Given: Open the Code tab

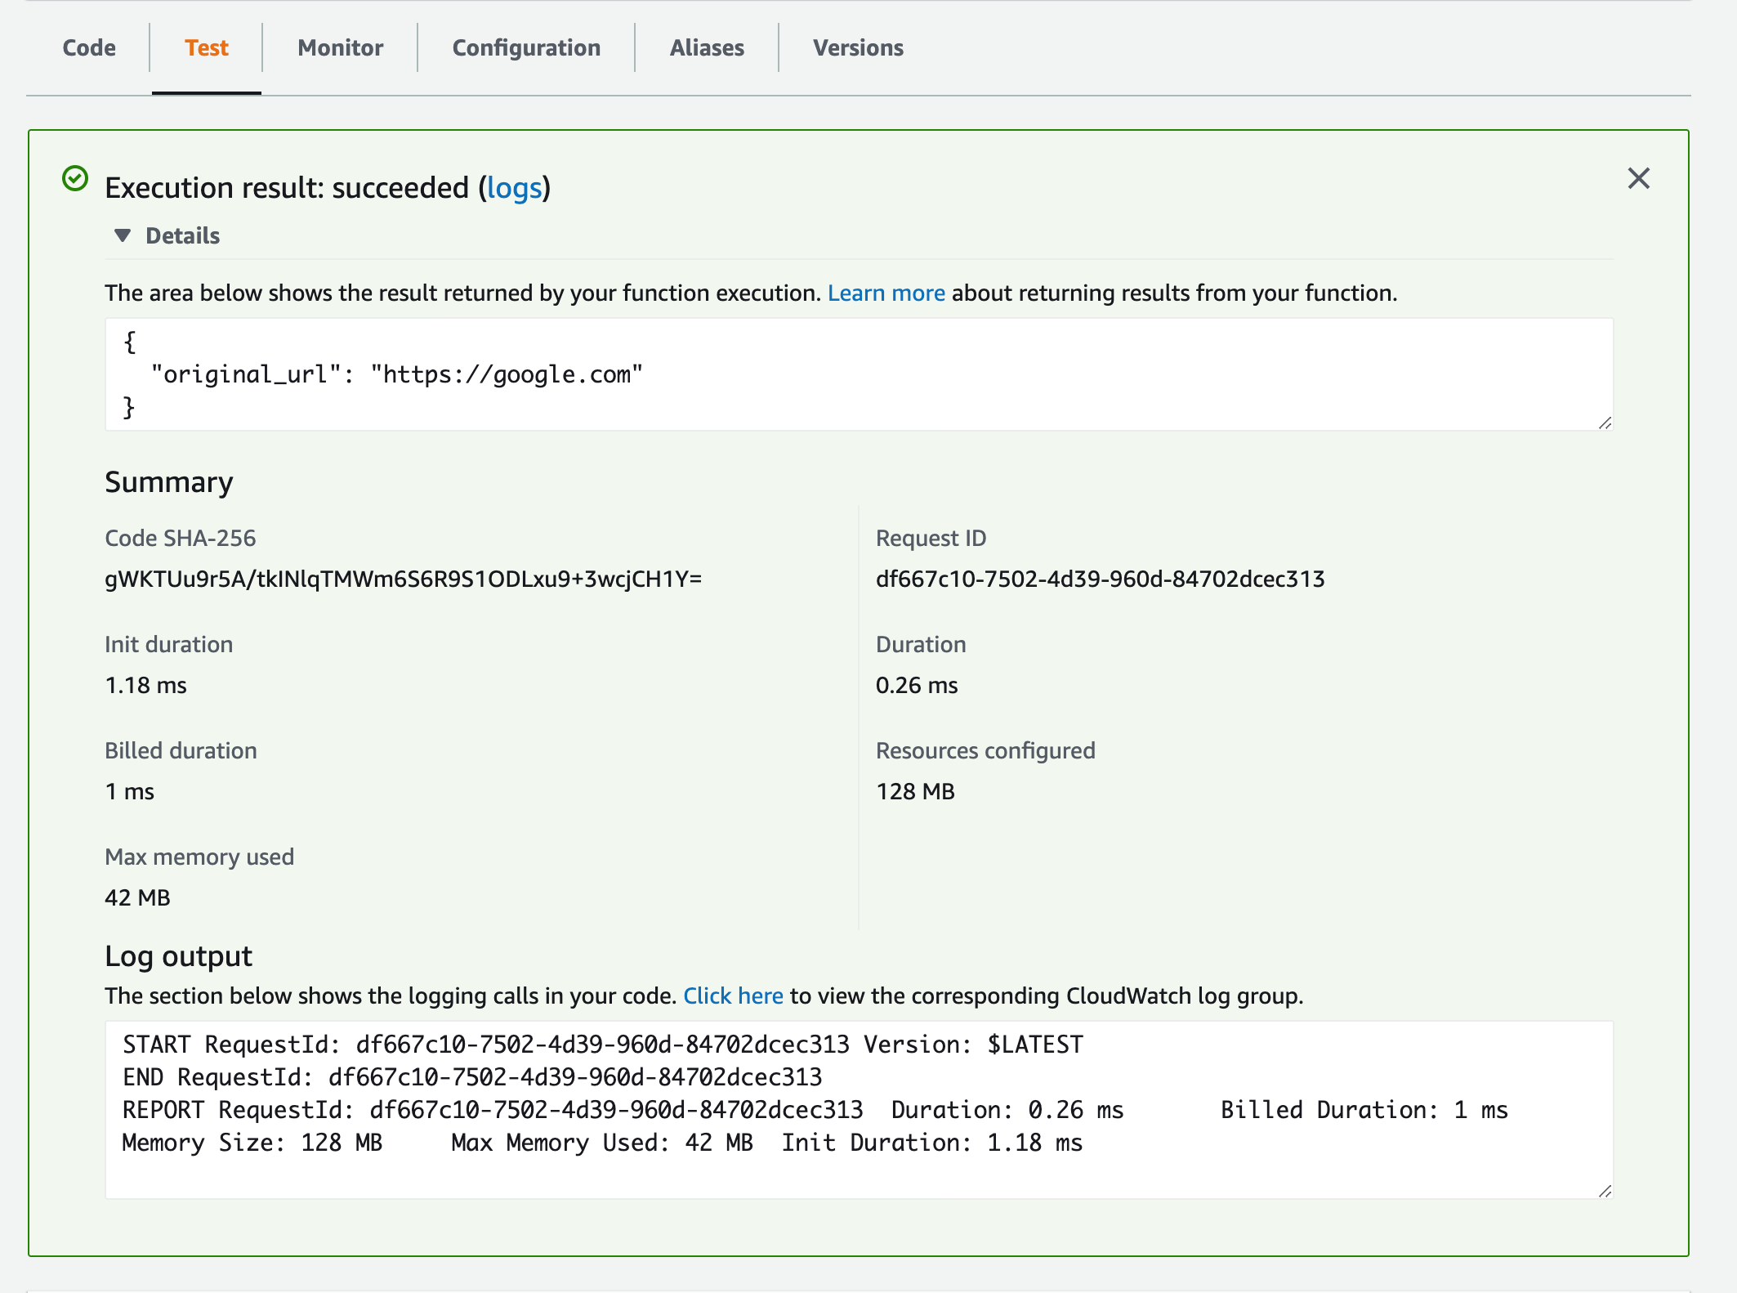Looking at the screenshot, I should pyautogui.click(x=89, y=48).
